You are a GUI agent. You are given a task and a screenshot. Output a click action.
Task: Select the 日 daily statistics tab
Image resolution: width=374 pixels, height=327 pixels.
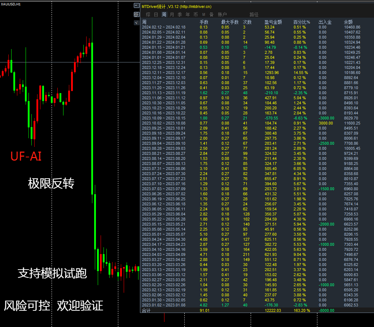156,14
